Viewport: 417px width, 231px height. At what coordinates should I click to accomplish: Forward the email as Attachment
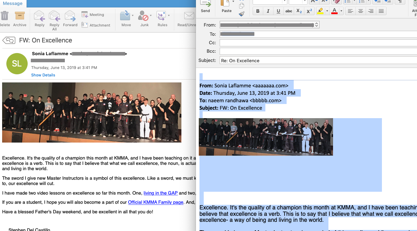[95, 25]
